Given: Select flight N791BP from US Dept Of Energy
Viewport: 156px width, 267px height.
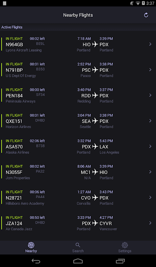Looking at the screenshot, I should [x=78, y=70].
